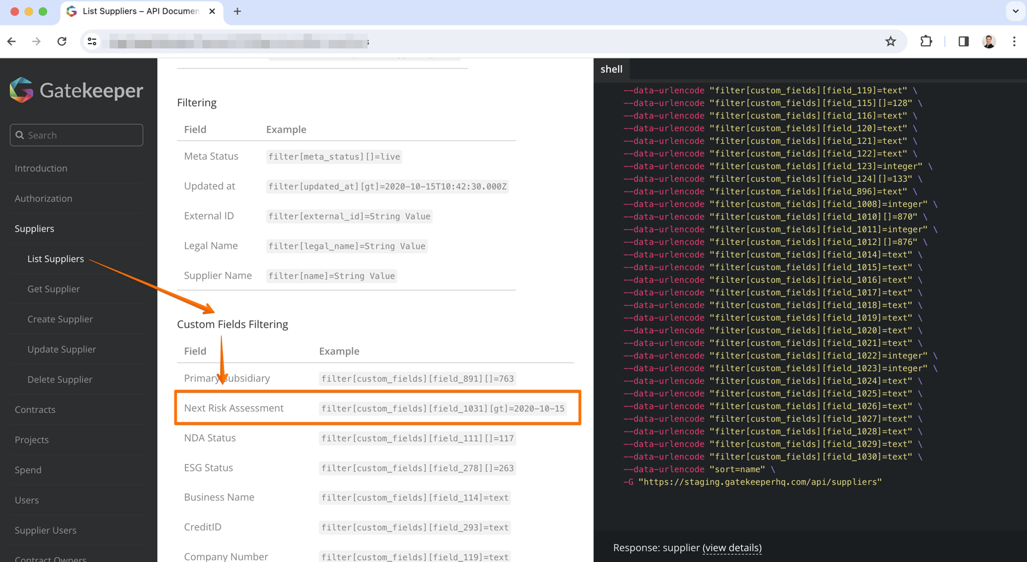Select the shell language tab
The width and height of the screenshot is (1027, 562).
(x=611, y=69)
